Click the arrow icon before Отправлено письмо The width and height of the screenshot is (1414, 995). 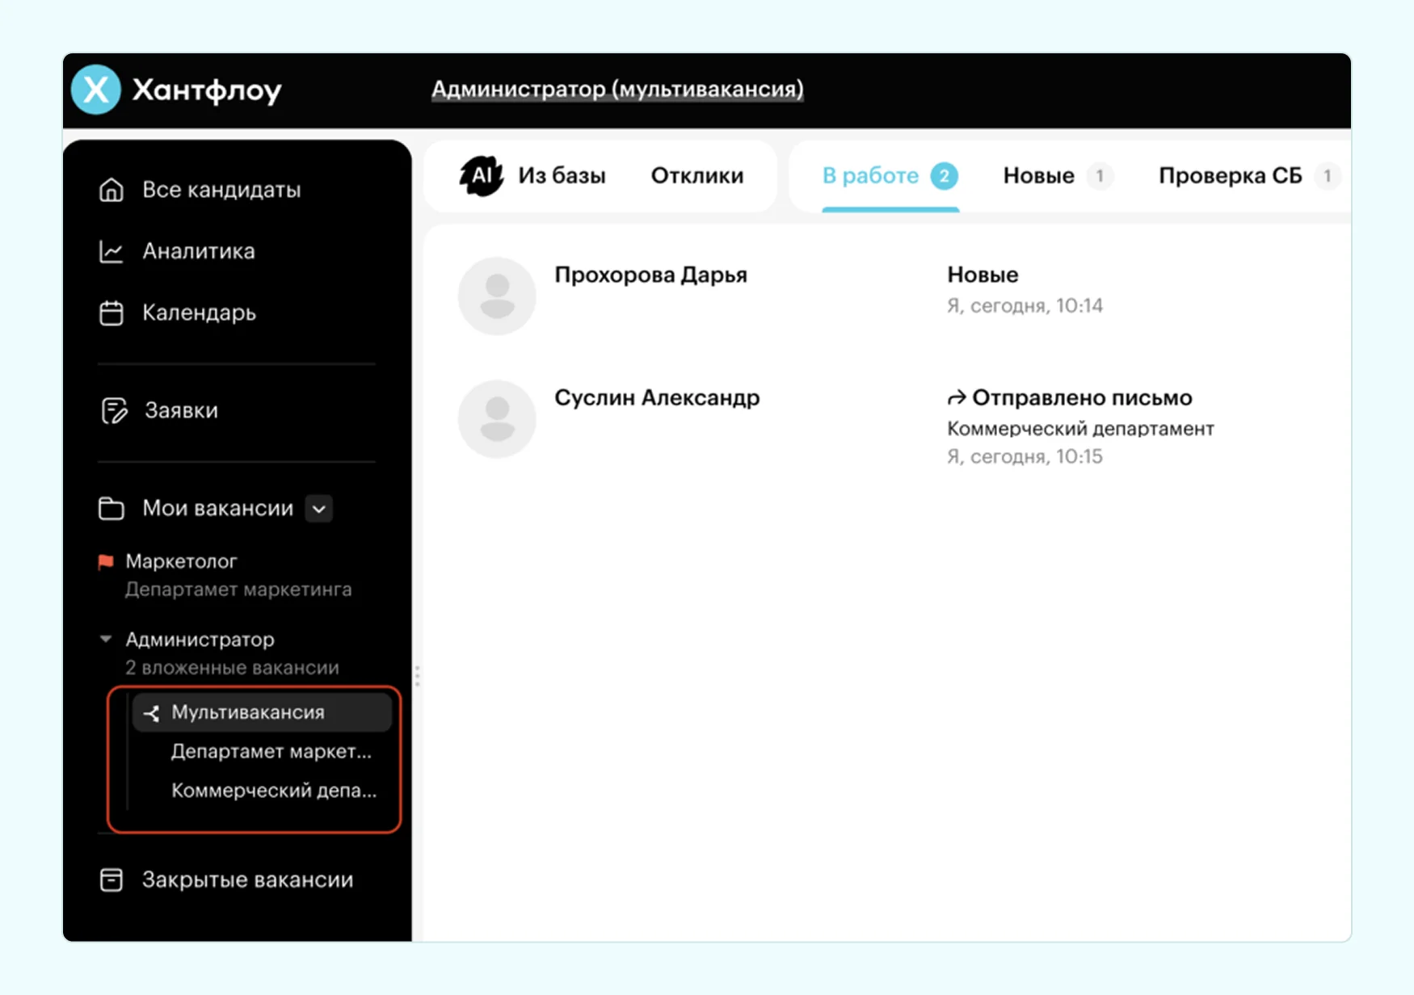point(957,397)
